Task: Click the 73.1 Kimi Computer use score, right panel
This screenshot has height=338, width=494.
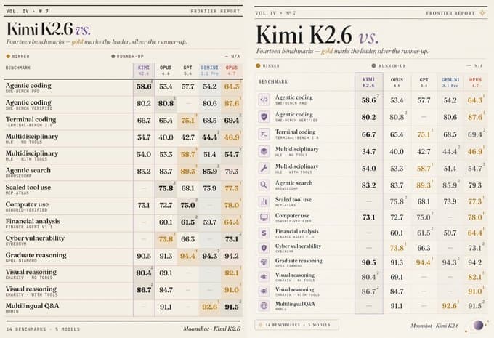Action: coord(368,217)
